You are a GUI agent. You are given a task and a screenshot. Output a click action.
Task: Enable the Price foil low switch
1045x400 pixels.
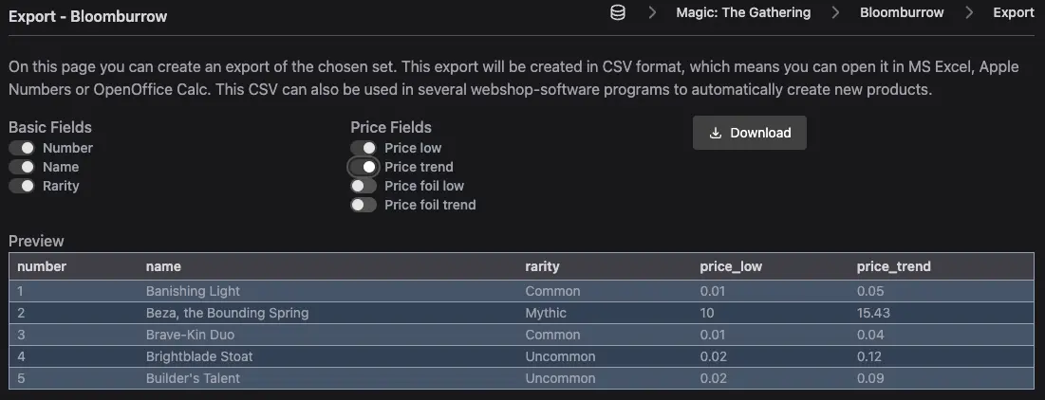[x=364, y=186]
